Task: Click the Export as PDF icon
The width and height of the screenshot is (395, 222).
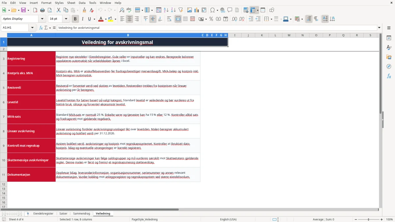Action: click(35, 10)
